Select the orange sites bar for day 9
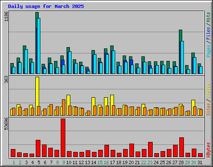The width and height of the screenshot is (213, 167). pos(64,107)
